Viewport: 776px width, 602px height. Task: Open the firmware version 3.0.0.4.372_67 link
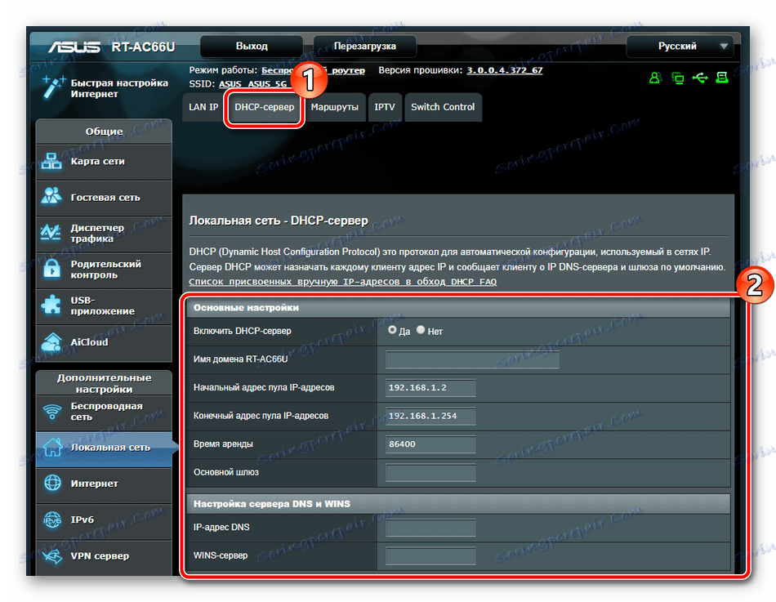505,70
